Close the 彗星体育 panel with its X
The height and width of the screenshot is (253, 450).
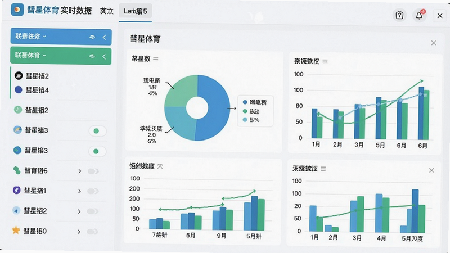433,43
